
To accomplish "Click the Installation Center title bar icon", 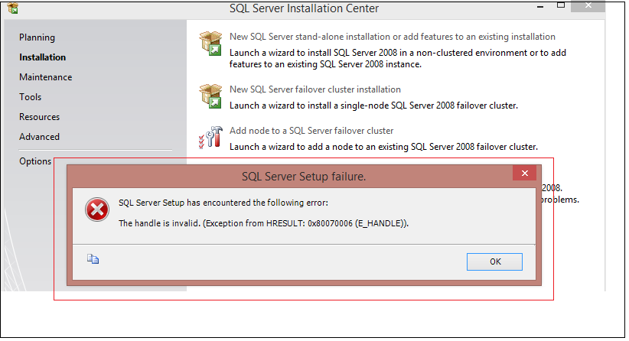I will 12,9.
